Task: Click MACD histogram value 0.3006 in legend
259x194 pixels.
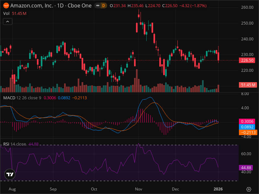Action: 50,98
